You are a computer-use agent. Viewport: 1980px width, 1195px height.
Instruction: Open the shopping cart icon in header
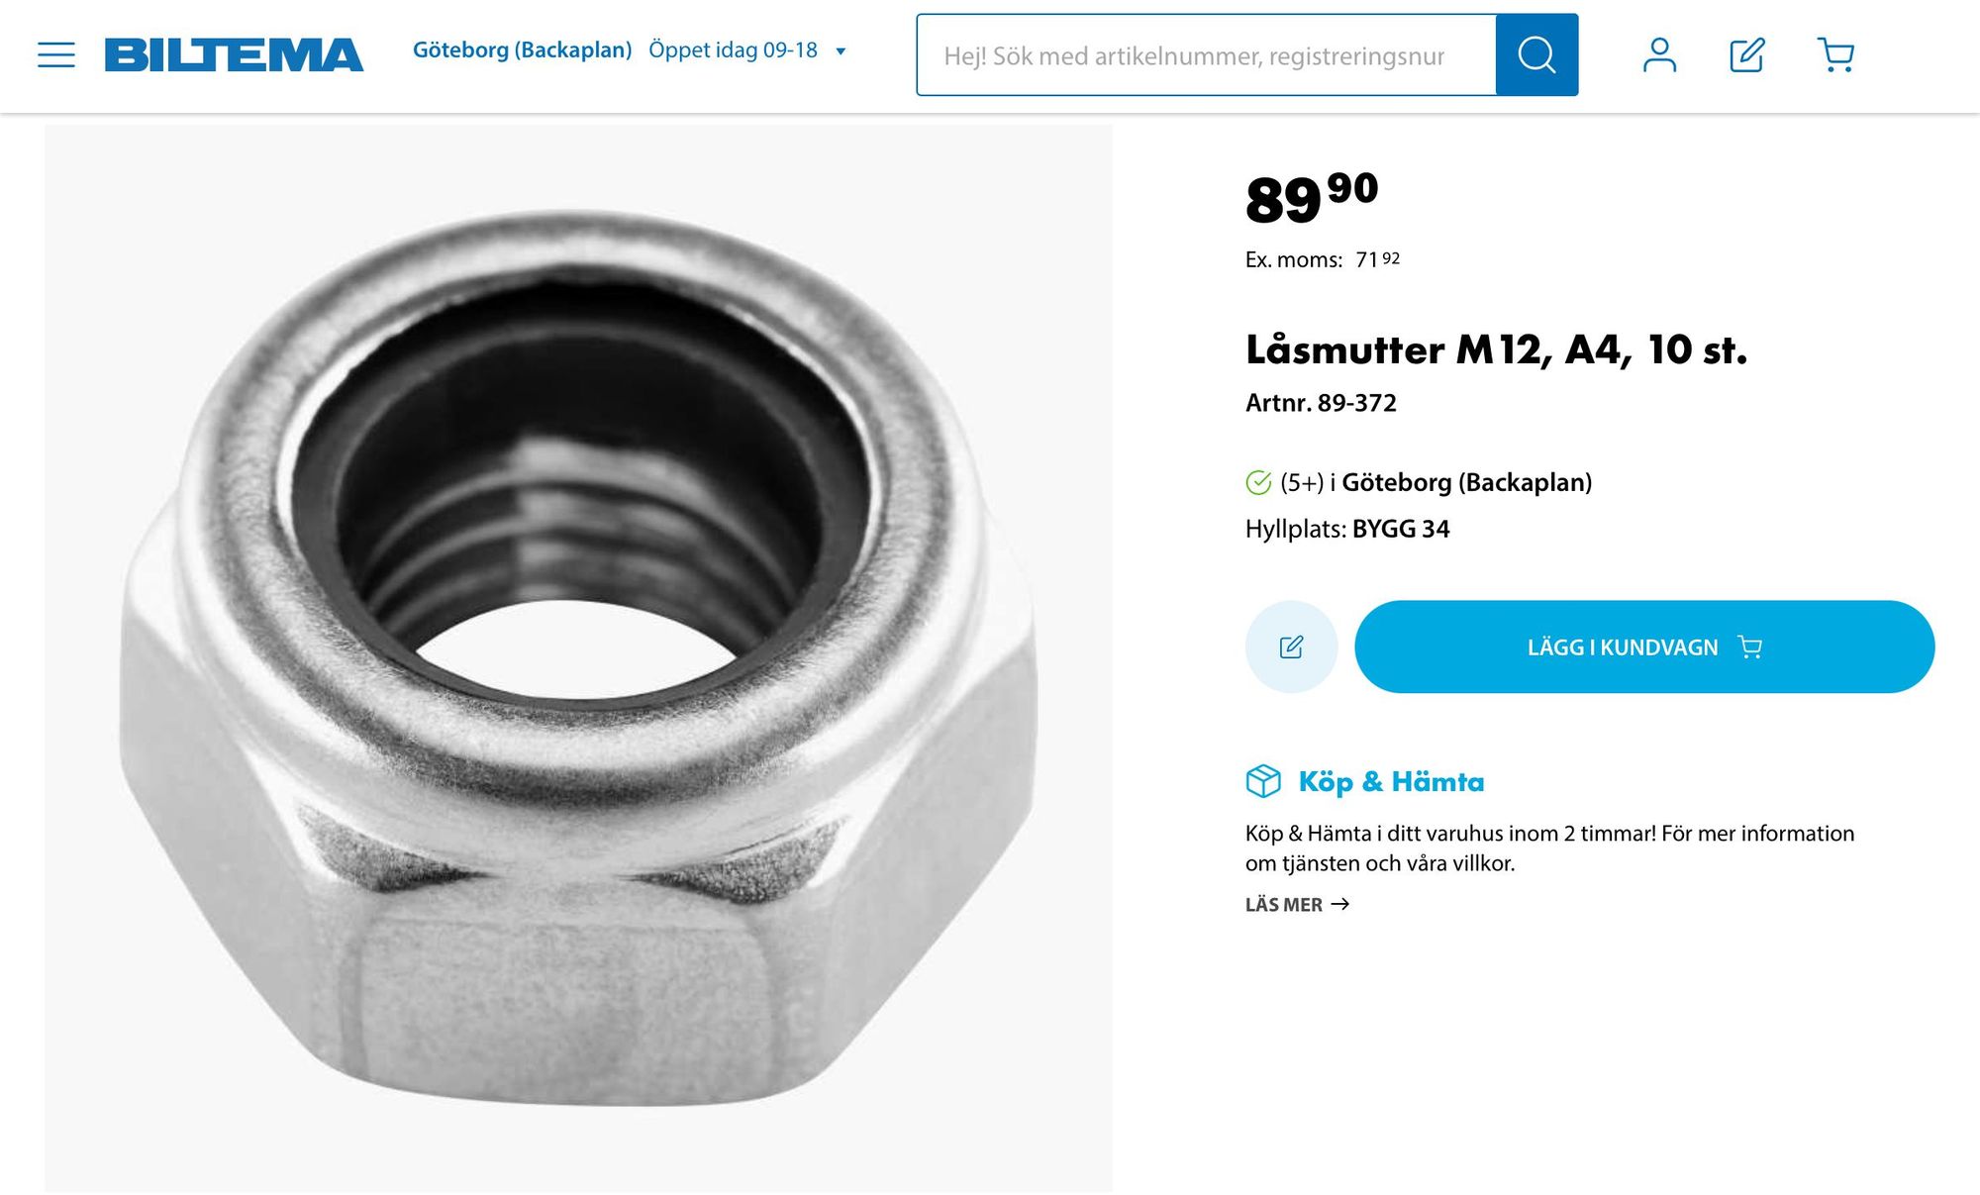1835,54
